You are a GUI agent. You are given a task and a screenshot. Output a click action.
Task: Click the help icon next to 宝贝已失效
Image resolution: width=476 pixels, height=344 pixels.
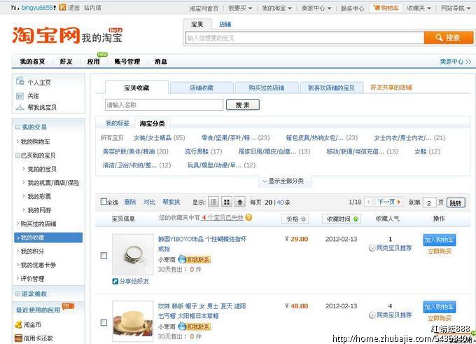(248, 217)
